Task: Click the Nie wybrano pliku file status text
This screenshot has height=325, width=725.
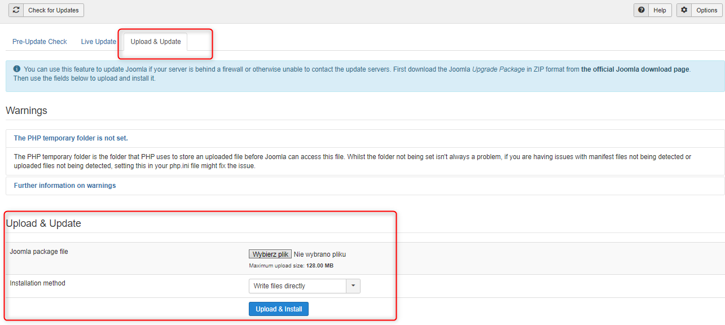Action: pos(320,254)
